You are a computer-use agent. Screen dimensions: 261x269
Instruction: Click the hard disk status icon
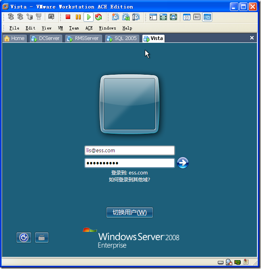pos(221,262)
